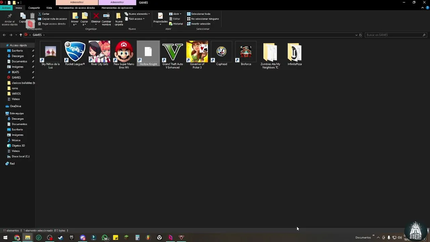Open recent locations dropdown arrow

coord(16,35)
